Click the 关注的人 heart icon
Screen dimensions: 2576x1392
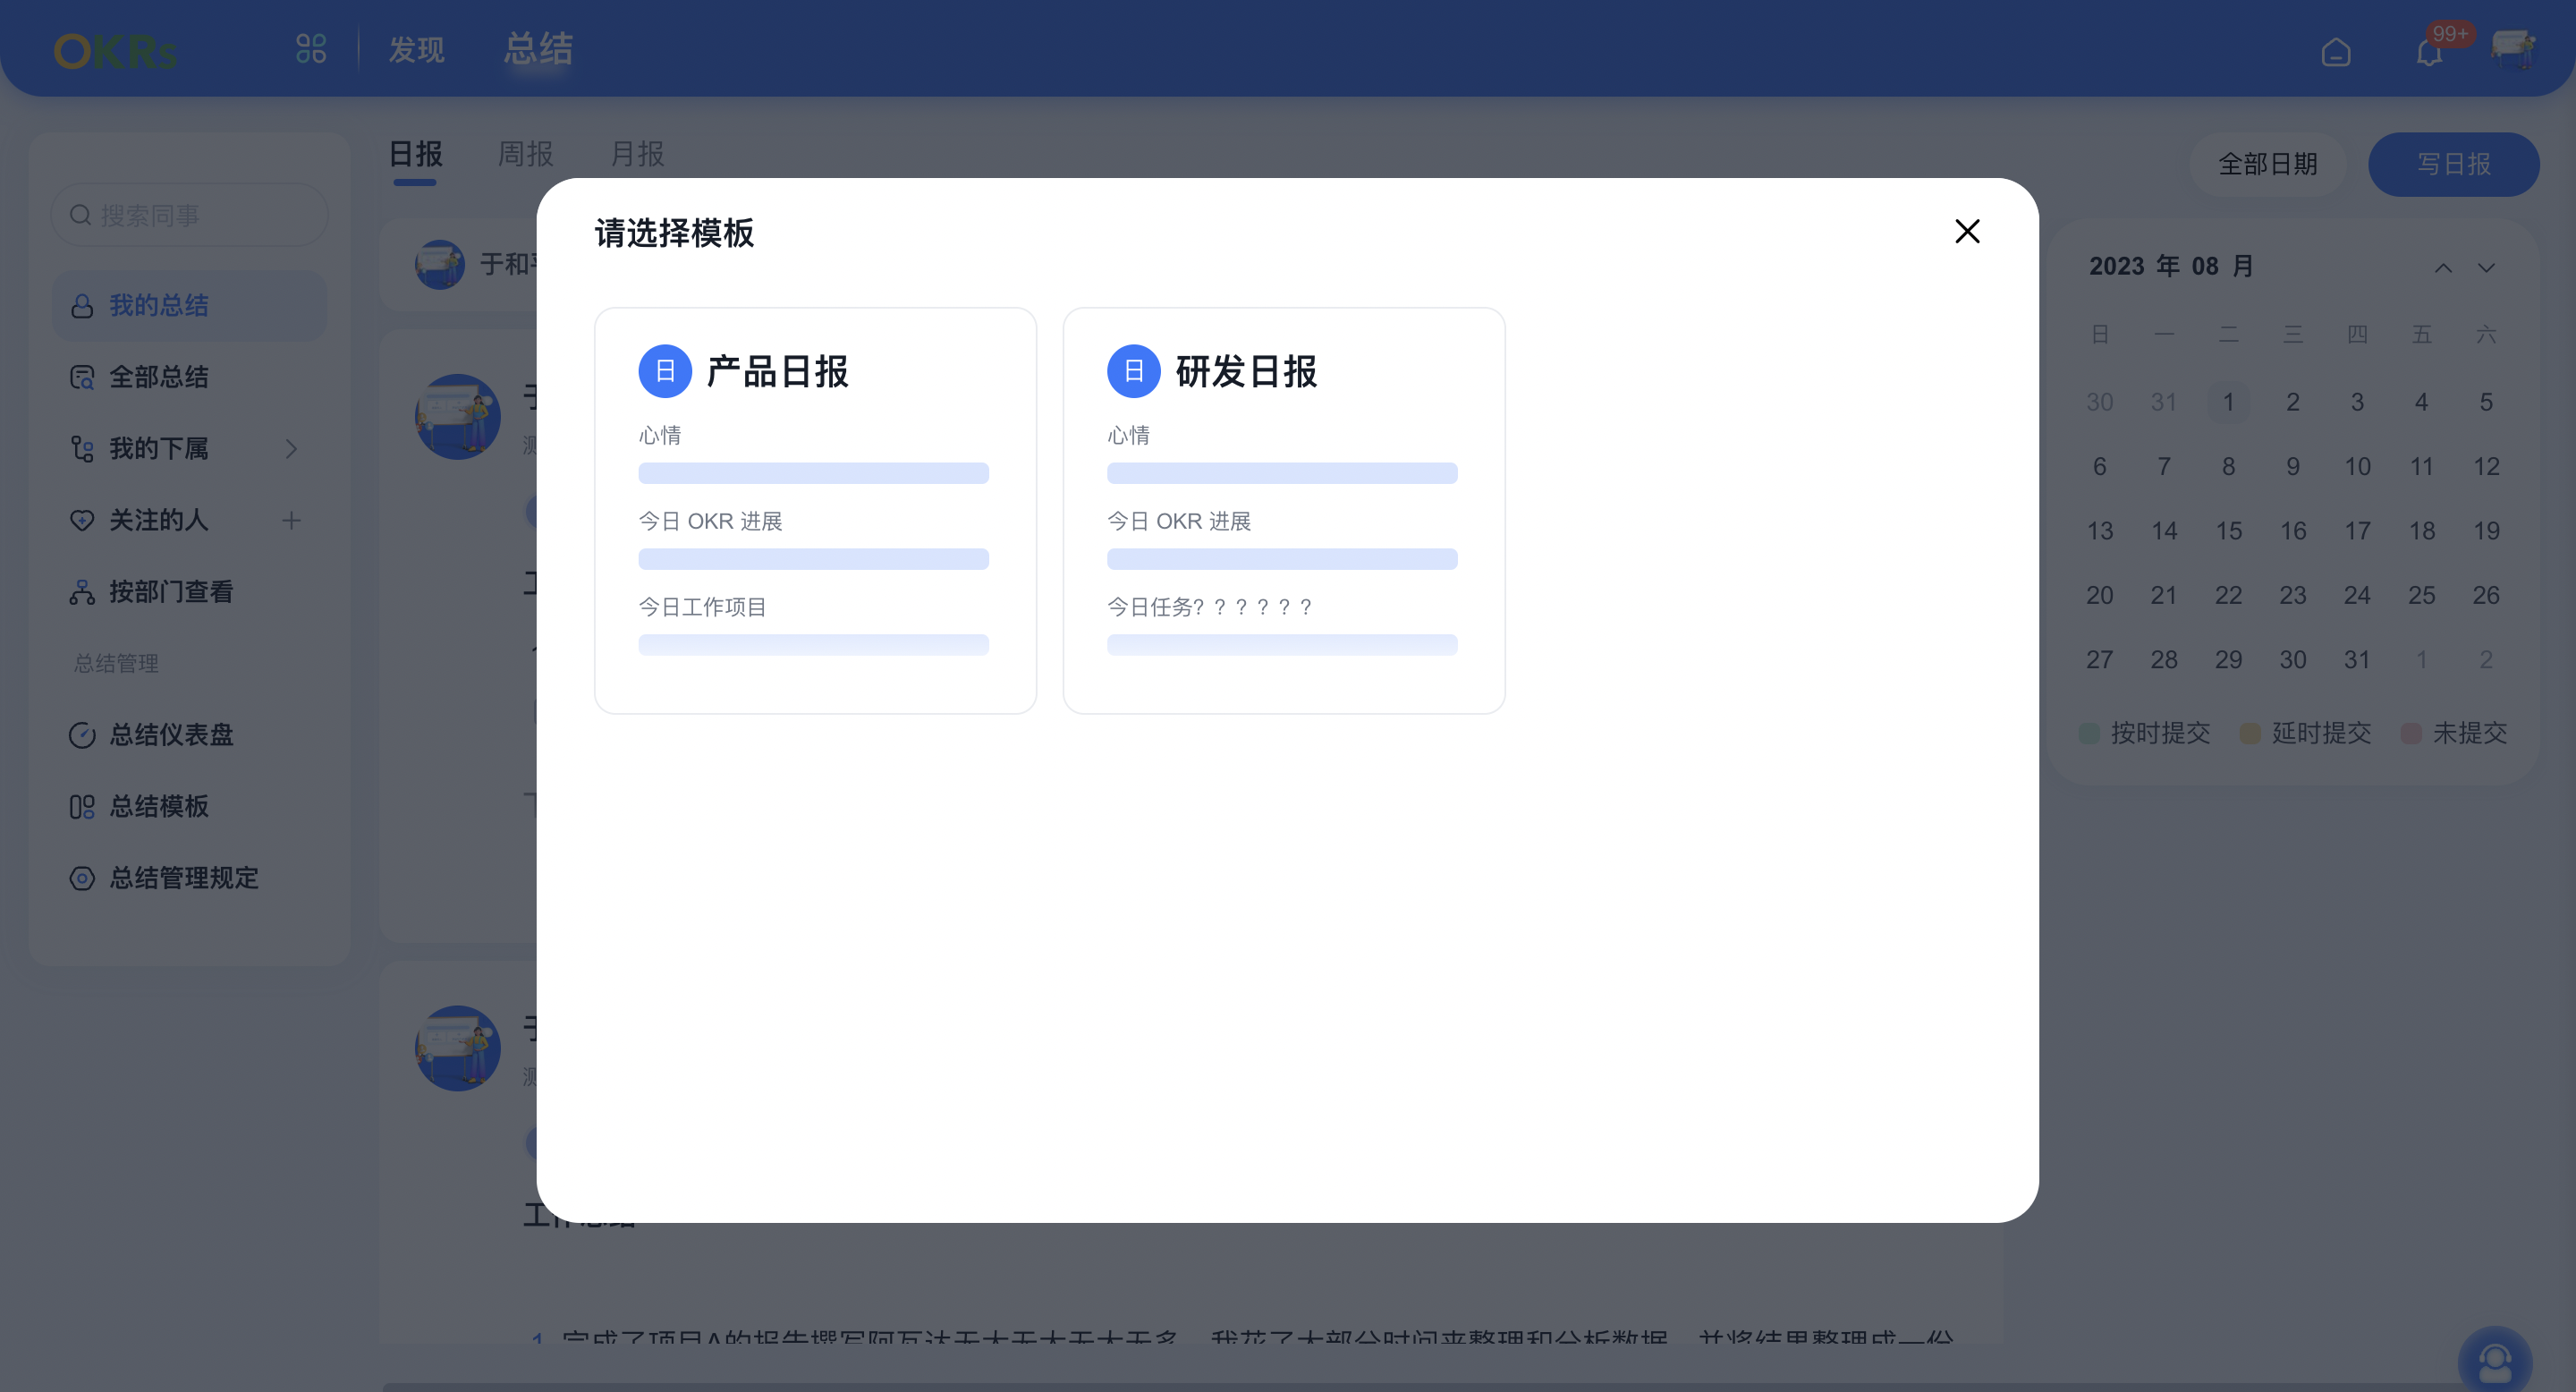coord(82,520)
